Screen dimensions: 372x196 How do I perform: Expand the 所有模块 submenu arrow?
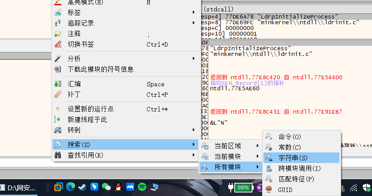click(x=258, y=167)
